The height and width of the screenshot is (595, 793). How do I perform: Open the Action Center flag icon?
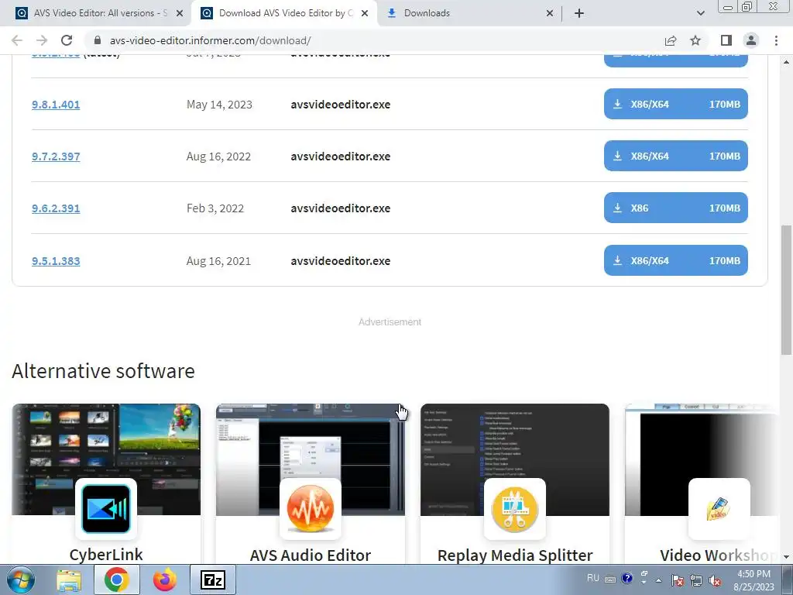[677, 580]
